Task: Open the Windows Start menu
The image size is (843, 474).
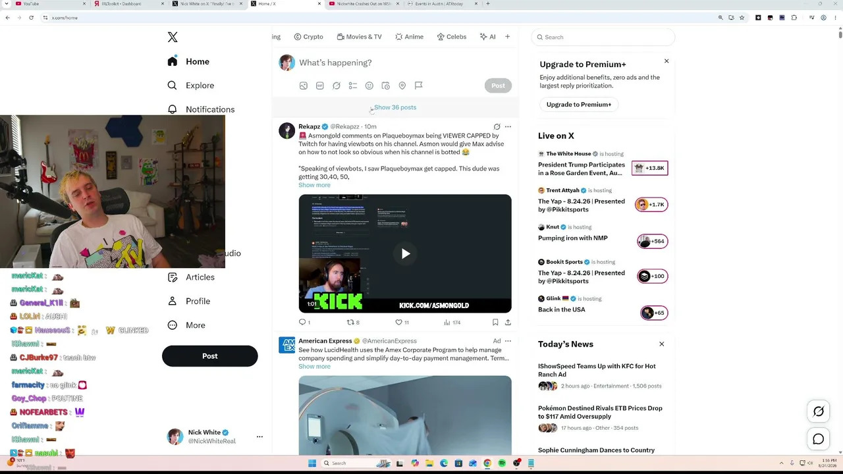Action: [312, 463]
